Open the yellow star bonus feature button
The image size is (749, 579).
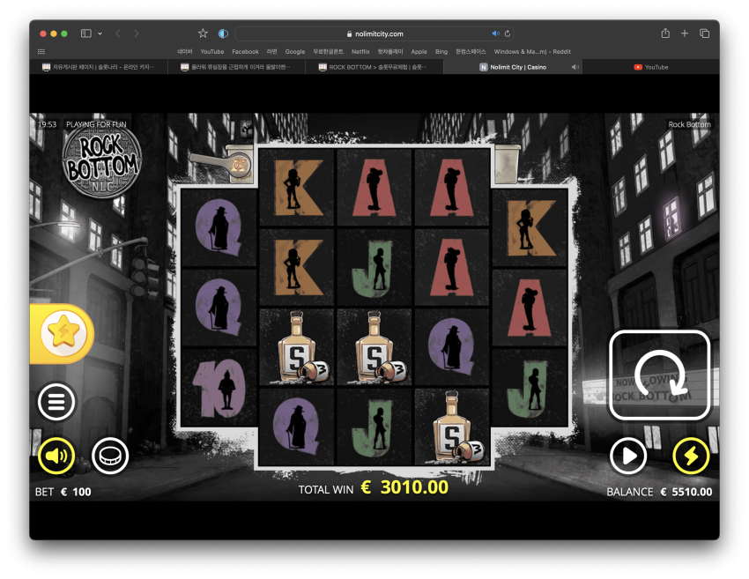coord(63,333)
